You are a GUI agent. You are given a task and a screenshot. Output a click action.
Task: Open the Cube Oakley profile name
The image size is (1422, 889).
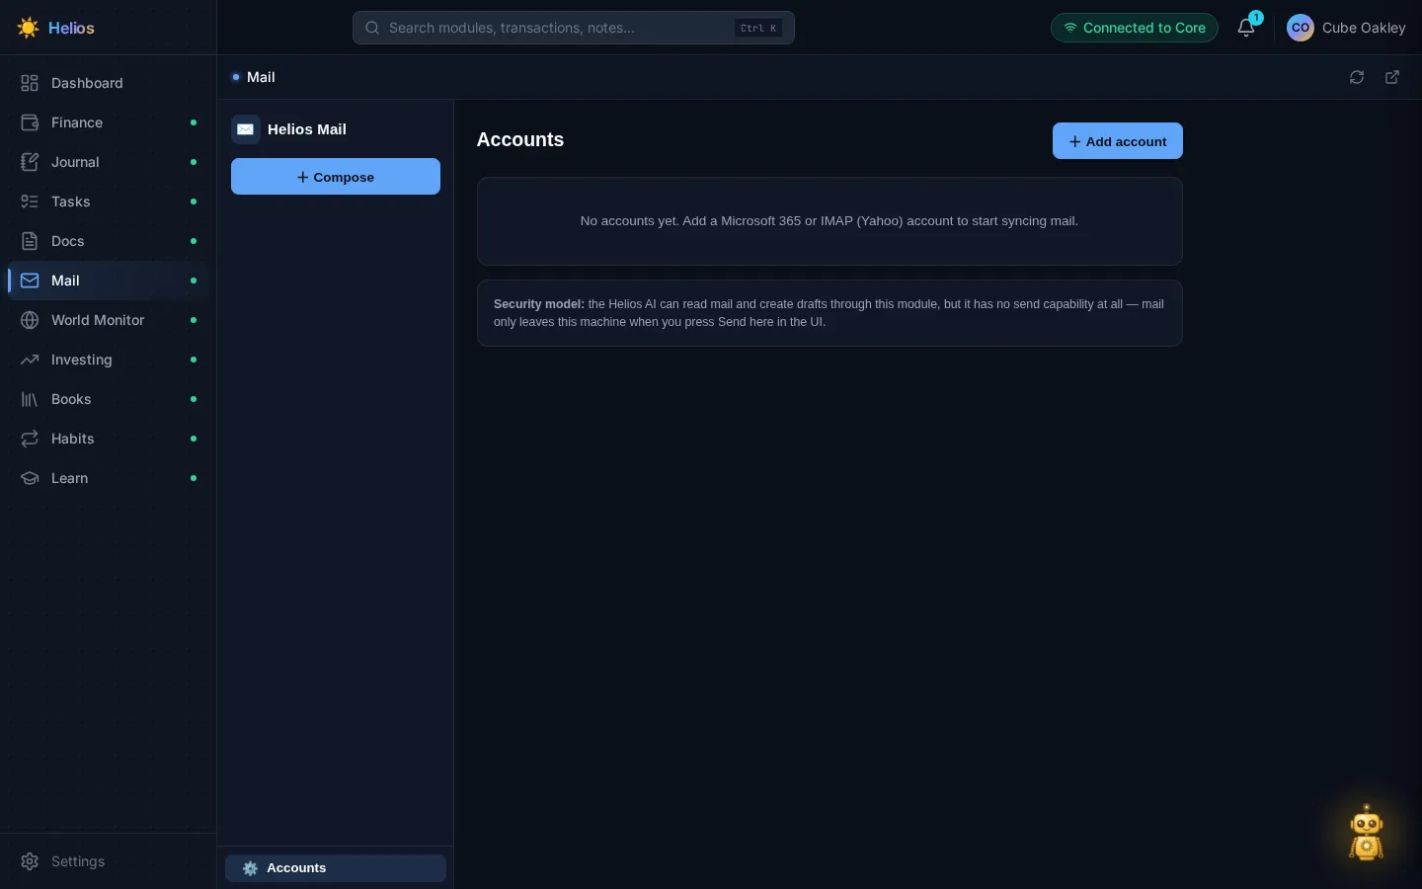point(1364,28)
